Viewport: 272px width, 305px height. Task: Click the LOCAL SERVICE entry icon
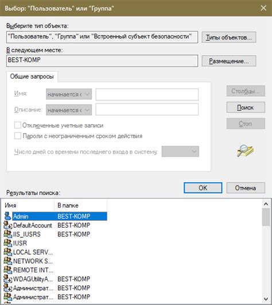click(8, 252)
